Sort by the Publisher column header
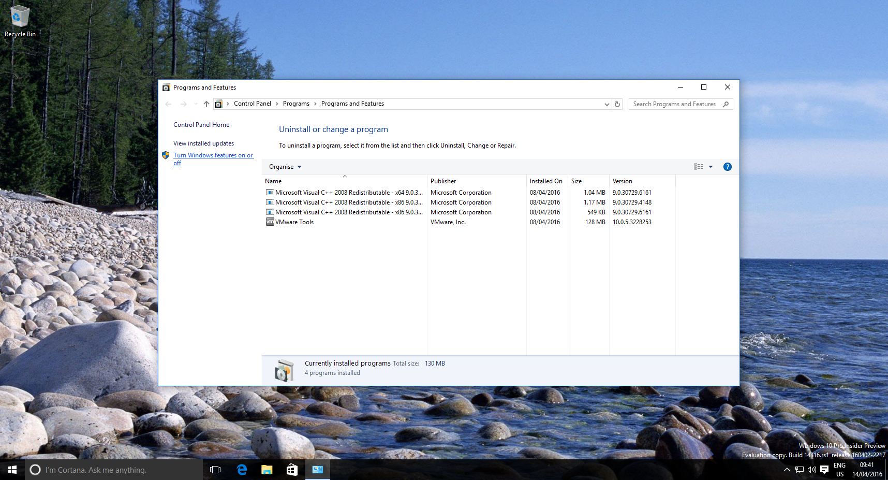888x480 pixels. (477, 181)
